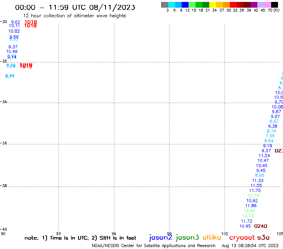
Task: Click the 'Aug 13 08:28:54 UTC 2023' timestamp
Action: pyautogui.click(x=250, y=246)
